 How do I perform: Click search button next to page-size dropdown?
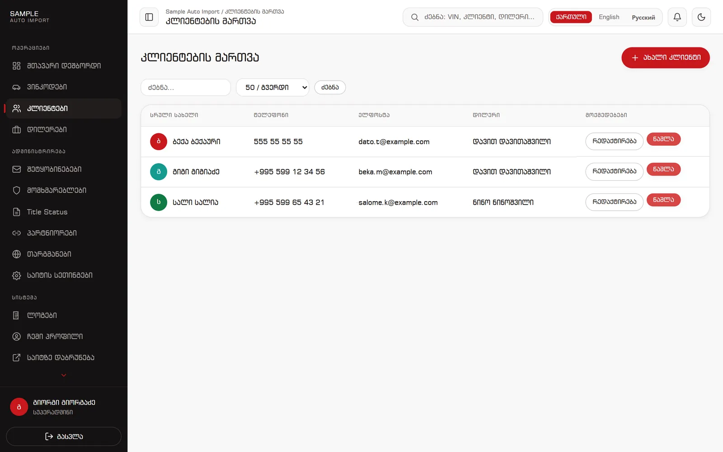(330, 88)
